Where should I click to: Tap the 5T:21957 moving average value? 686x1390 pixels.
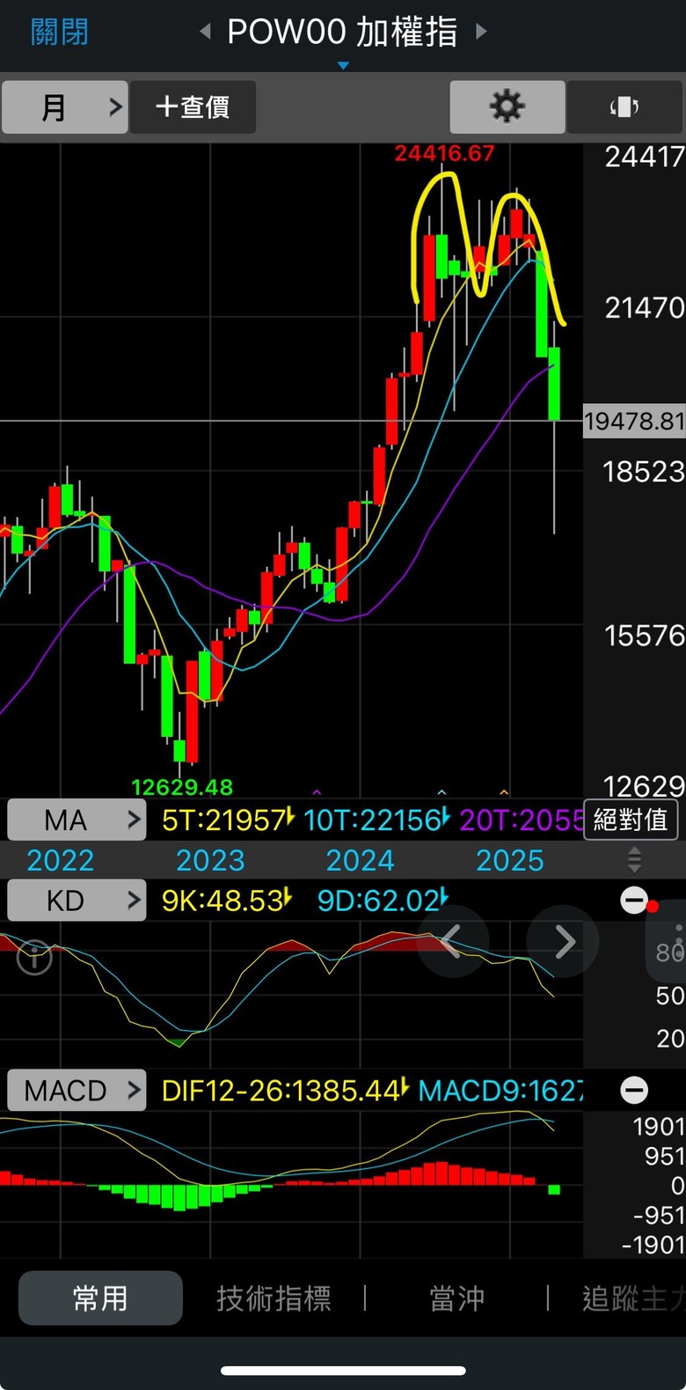tap(226, 820)
